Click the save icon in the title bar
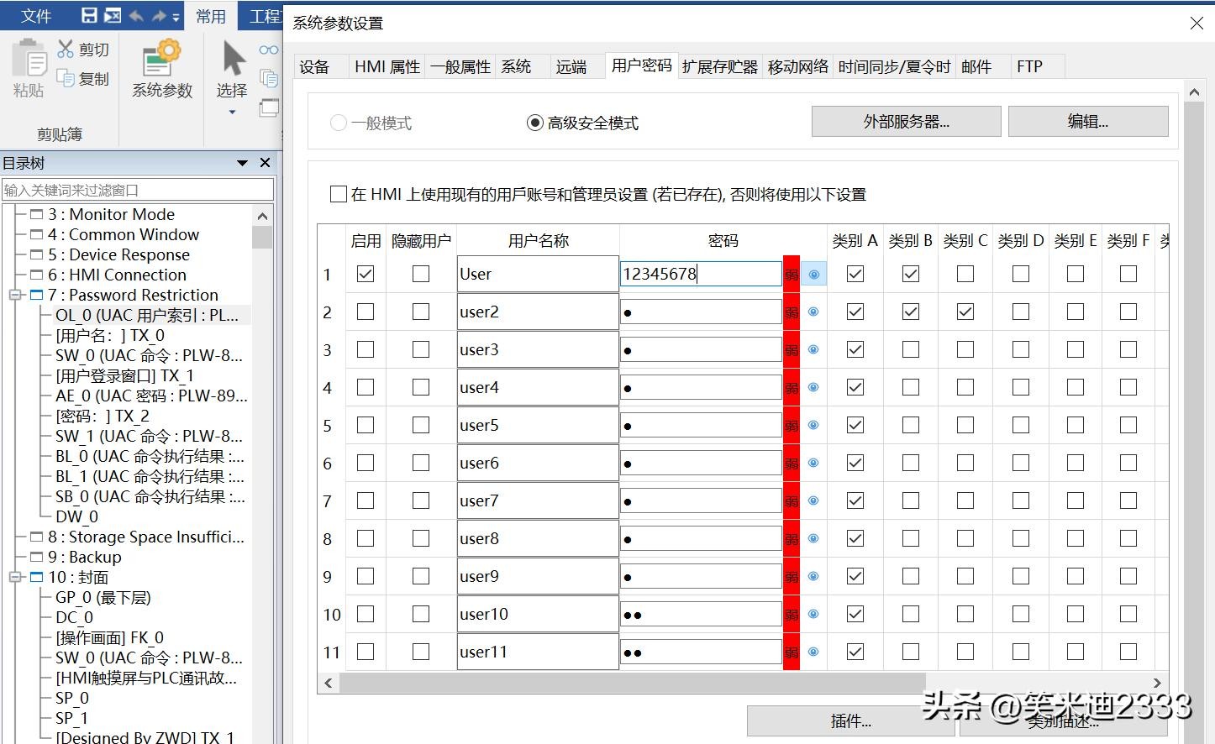 (x=89, y=15)
